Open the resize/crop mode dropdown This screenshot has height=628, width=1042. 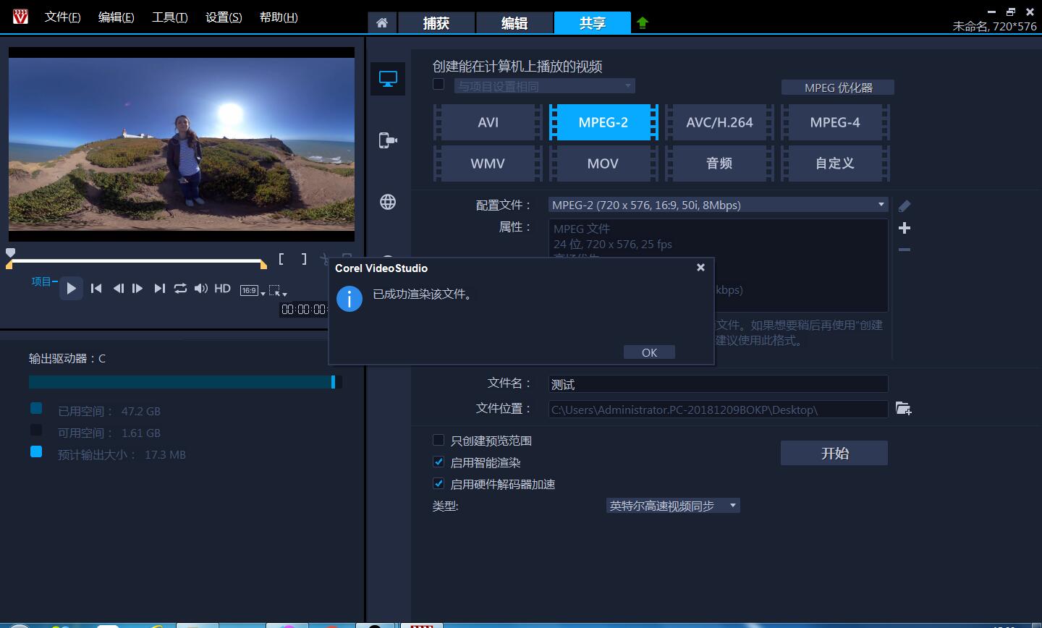278,291
